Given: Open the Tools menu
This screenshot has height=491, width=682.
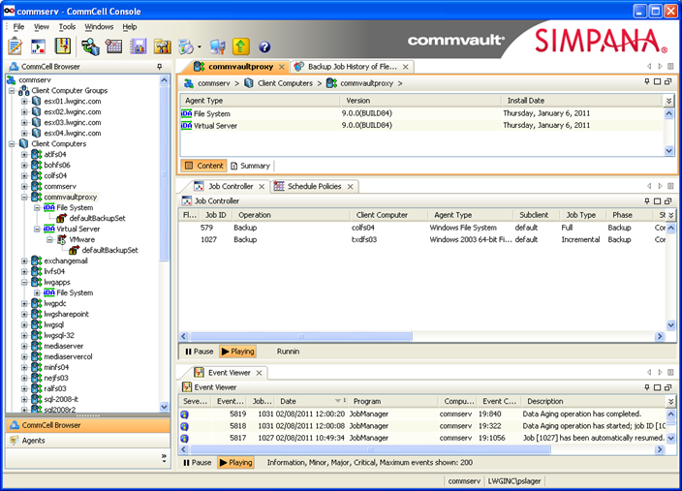Looking at the screenshot, I should [x=67, y=27].
